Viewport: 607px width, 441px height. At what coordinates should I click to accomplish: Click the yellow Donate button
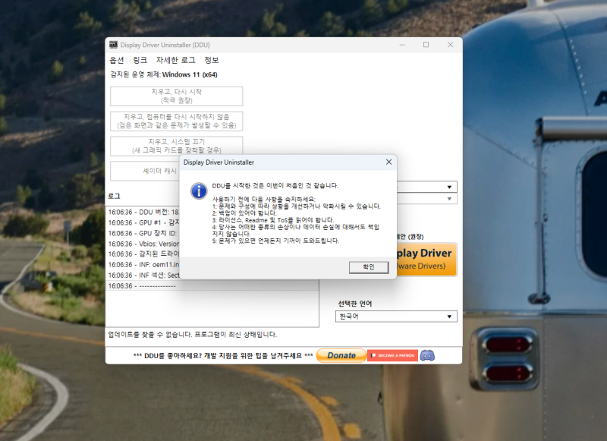pyautogui.click(x=341, y=355)
